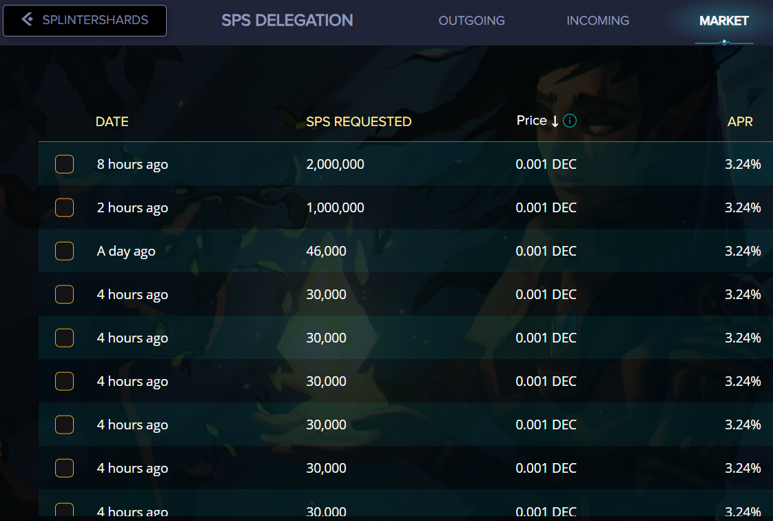Toggle the checkbox in the '2 hours ago' row
The width and height of the screenshot is (773, 521).
point(64,208)
